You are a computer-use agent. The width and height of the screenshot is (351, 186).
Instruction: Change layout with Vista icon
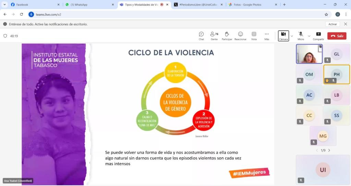(x=254, y=36)
